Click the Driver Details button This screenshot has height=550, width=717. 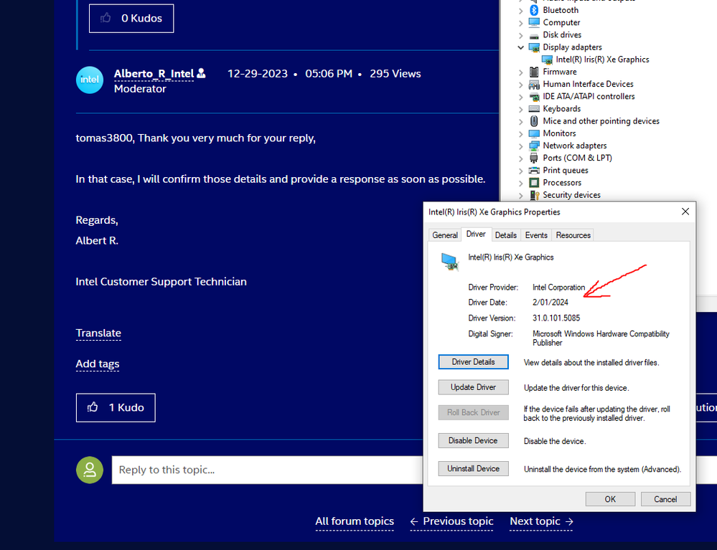[473, 362]
